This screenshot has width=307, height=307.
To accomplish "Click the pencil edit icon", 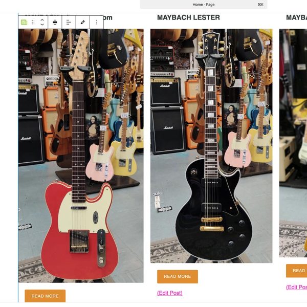I will [82, 23].
